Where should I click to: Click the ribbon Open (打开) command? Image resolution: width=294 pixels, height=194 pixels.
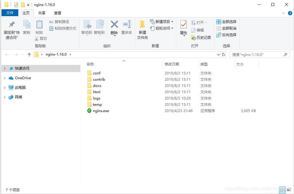pos(199,22)
